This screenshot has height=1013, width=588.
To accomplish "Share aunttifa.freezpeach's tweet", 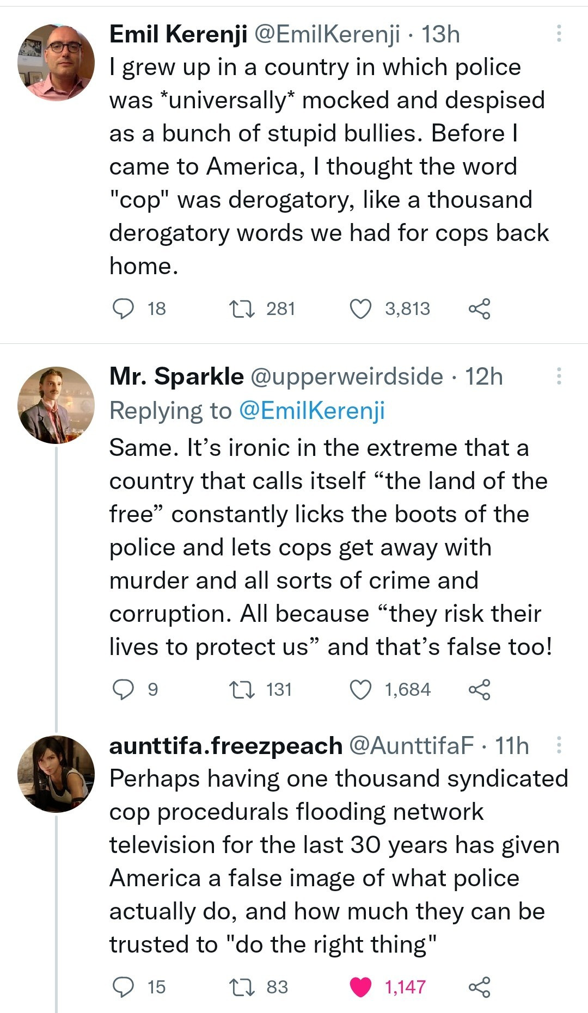I will click(479, 987).
